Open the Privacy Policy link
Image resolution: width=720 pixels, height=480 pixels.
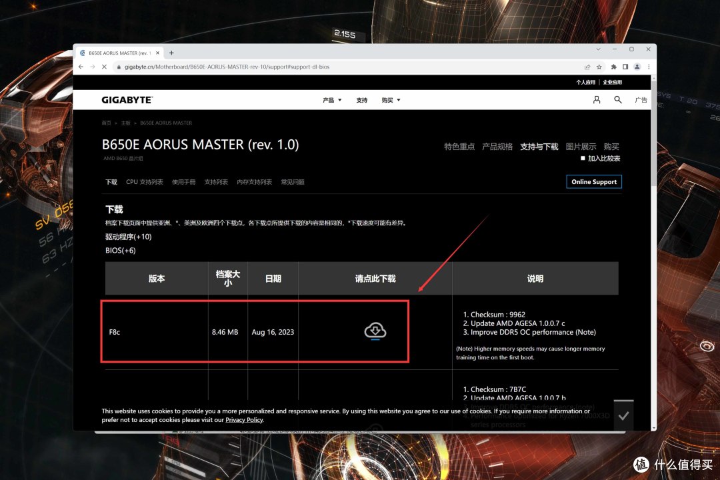click(244, 420)
